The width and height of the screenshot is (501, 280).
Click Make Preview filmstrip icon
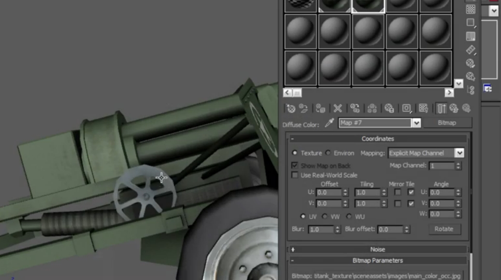click(x=471, y=50)
